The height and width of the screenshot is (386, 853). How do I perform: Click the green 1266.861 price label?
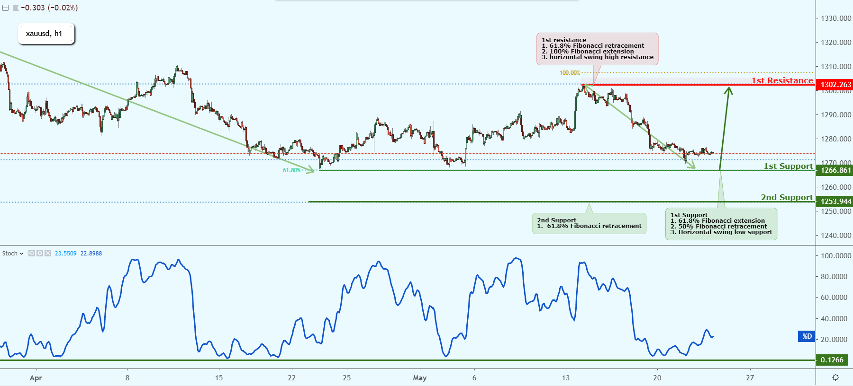[x=835, y=170]
